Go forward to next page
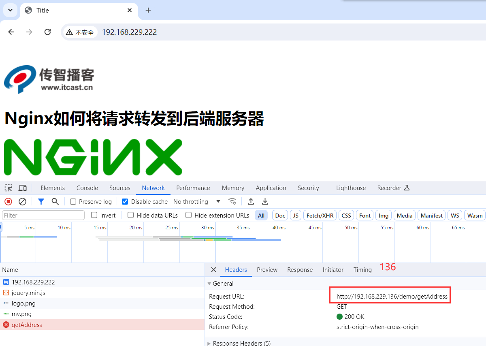This screenshot has height=346, width=486. tap(29, 32)
